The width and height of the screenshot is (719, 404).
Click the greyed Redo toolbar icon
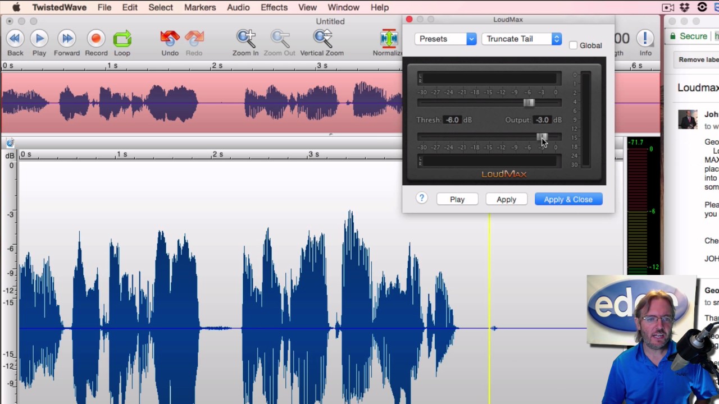[x=194, y=38]
